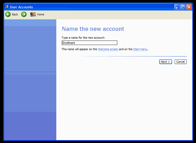Minimize the User Accounts window

coord(177,7)
